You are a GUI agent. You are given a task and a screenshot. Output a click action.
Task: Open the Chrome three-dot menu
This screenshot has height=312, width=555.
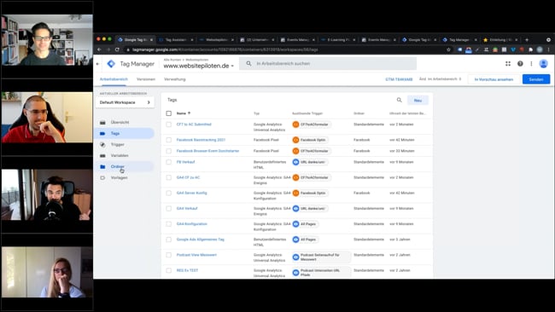[x=549, y=49]
